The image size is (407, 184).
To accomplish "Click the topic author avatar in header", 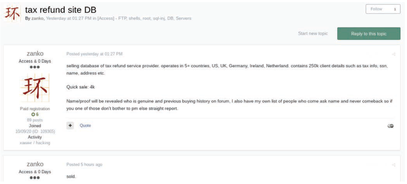I will pos(12,14).
